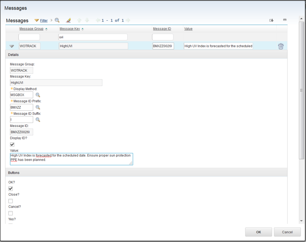Click the Value cell in the HighUVI row
The image size is (306, 242).
[x=218, y=46]
